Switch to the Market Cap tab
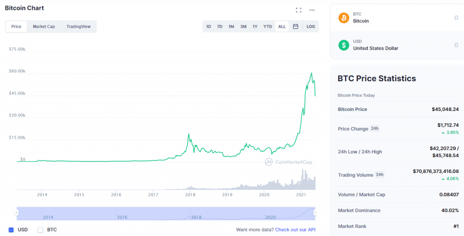This screenshot has height=236, width=464. click(44, 26)
